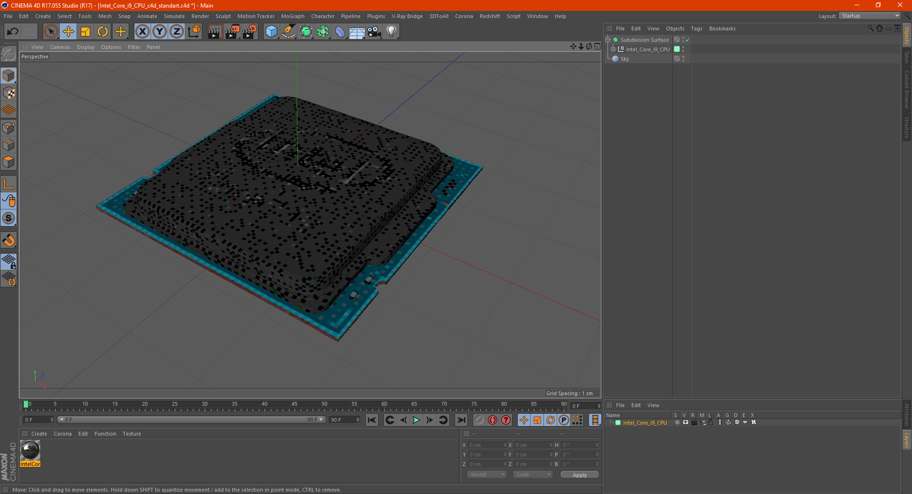Viewport: 912px width, 494px height.
Task: Open Edit Render Settings
Action: 250,32
